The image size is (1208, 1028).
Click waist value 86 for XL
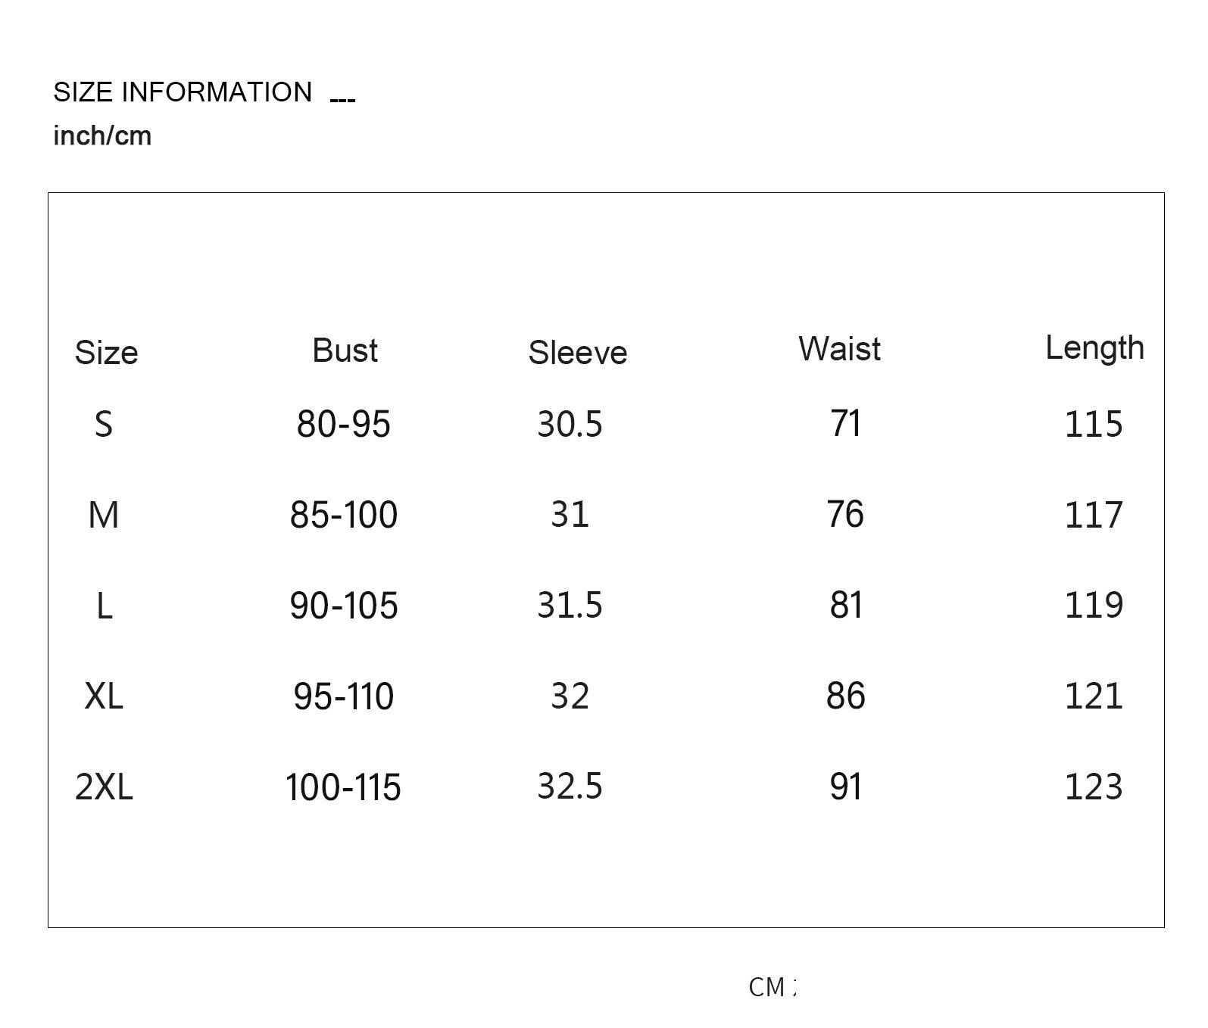pyautogui.click(x=845, y=696)
